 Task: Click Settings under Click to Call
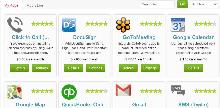(41, 68)
